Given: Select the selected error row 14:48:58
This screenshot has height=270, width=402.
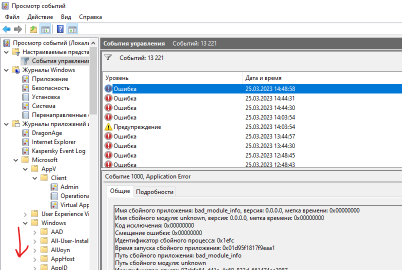Looking at the screenshot, I should [252, 88].
